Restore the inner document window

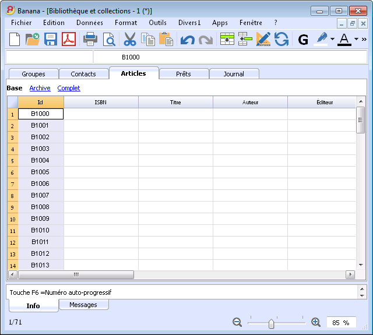352,24
